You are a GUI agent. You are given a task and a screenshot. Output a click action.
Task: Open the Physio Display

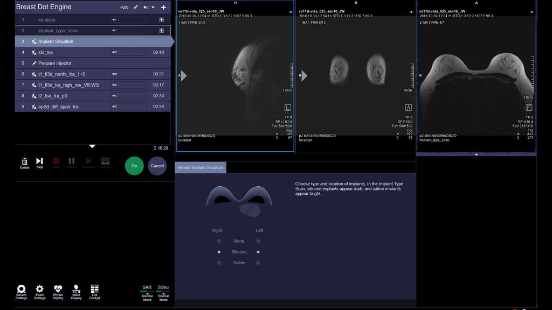tap(58, 291)
